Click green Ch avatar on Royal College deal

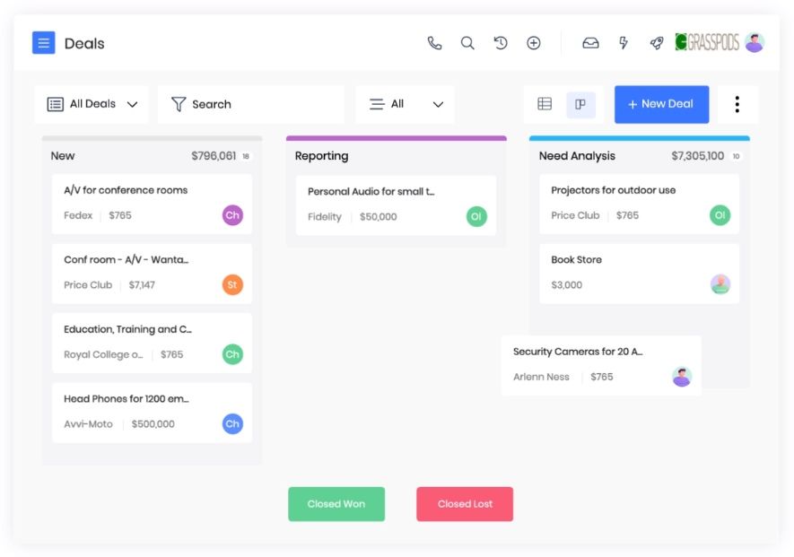(232, 354)
